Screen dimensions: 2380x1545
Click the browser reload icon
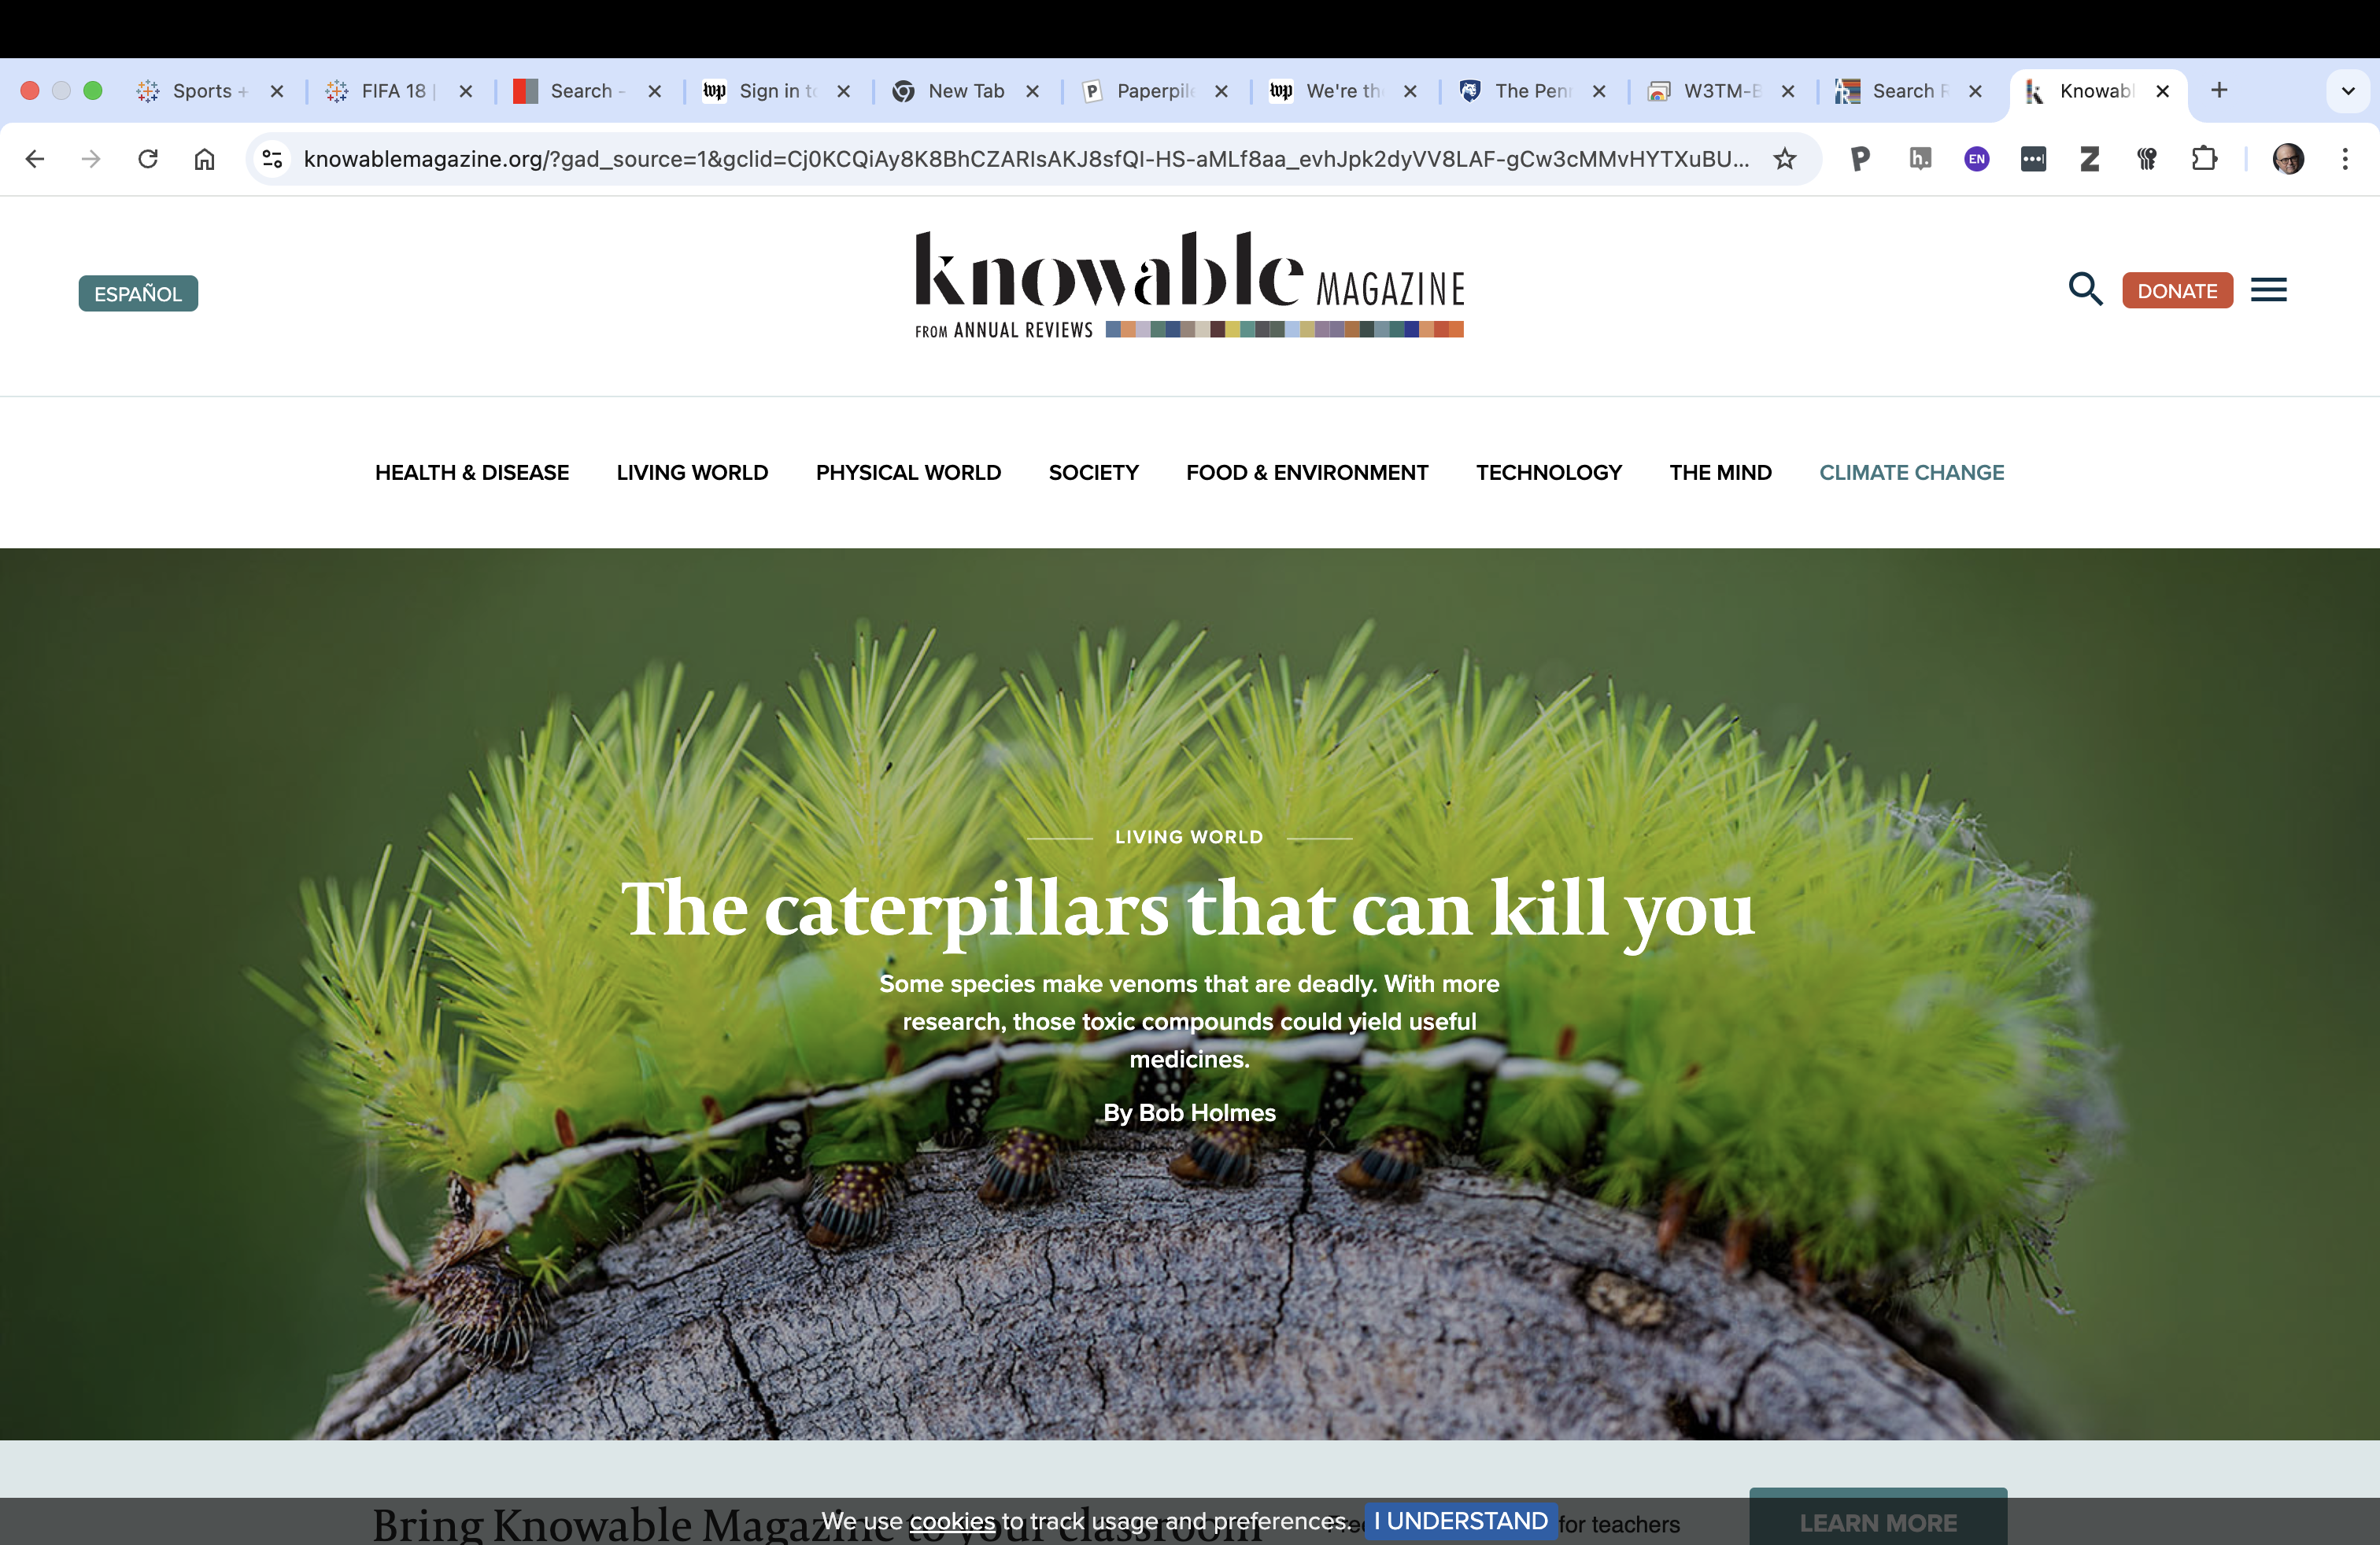(148, 159)
